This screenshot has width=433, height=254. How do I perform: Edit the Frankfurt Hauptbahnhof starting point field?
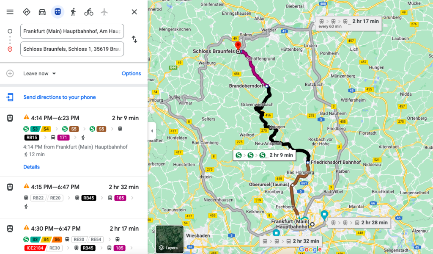[72, 31]
